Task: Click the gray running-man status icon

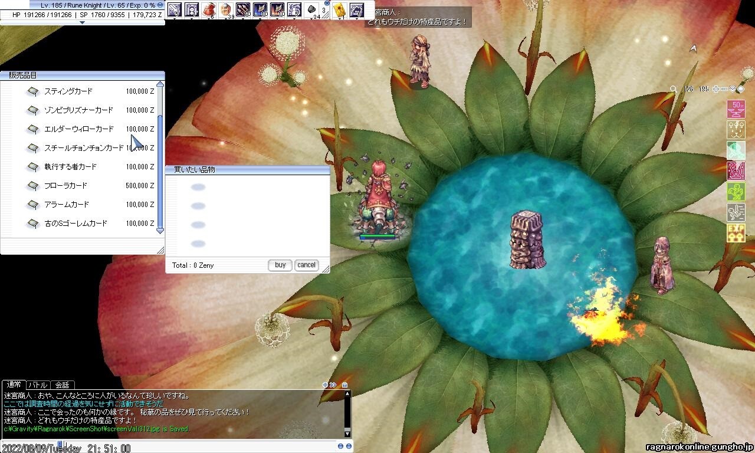Action: pos(736,212)
